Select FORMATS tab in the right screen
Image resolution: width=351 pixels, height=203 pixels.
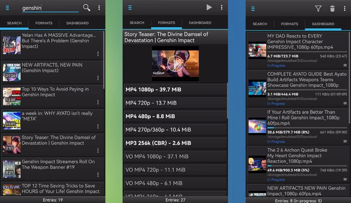(289, 24)
